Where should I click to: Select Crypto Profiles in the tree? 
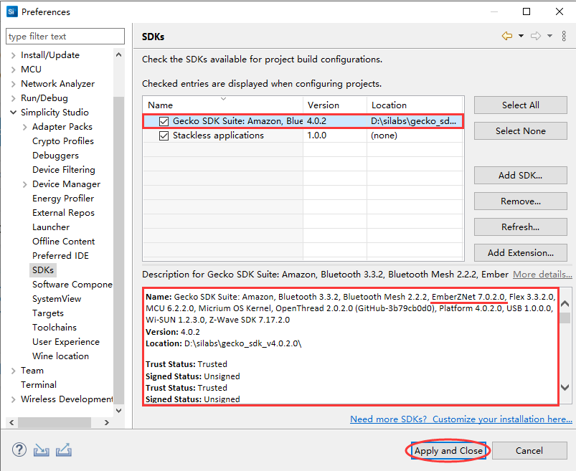[x=63, y=141]
